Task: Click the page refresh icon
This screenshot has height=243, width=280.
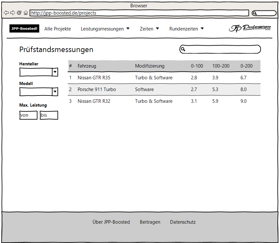Action: (19, 13)
